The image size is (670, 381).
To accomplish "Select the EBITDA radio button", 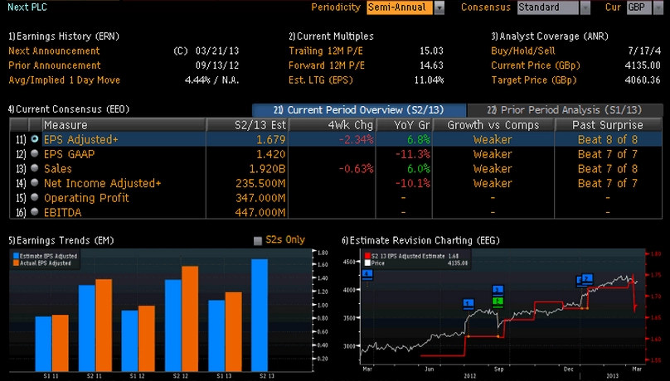I will (x=35, y=211).
